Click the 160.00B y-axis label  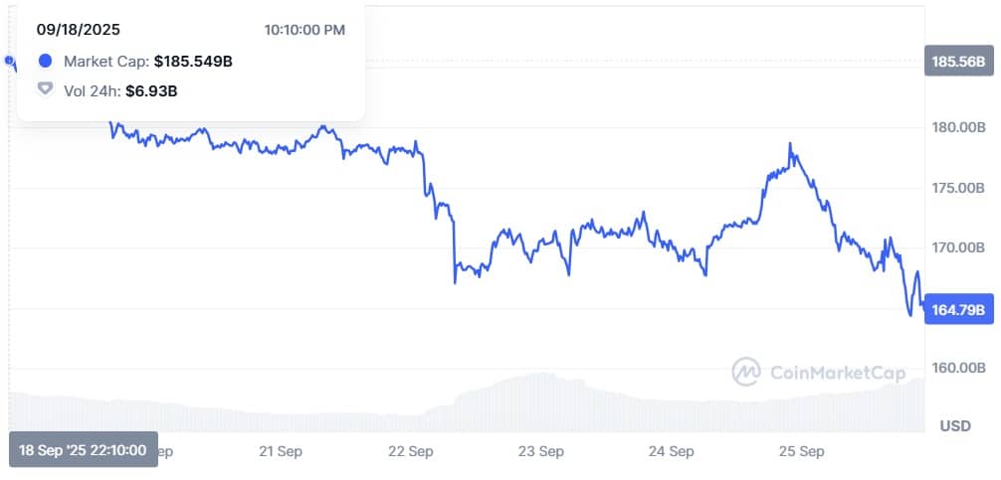click(x=957, y=368)
